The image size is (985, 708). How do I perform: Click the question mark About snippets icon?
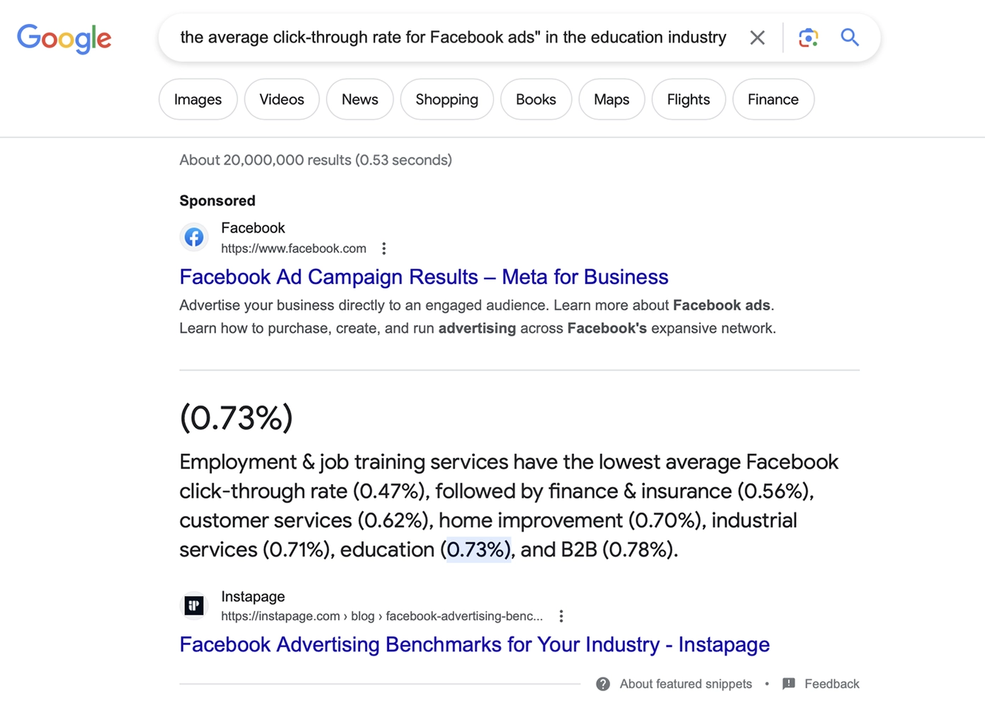pos(603,684)
